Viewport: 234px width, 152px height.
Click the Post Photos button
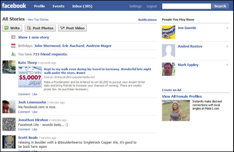40,28
